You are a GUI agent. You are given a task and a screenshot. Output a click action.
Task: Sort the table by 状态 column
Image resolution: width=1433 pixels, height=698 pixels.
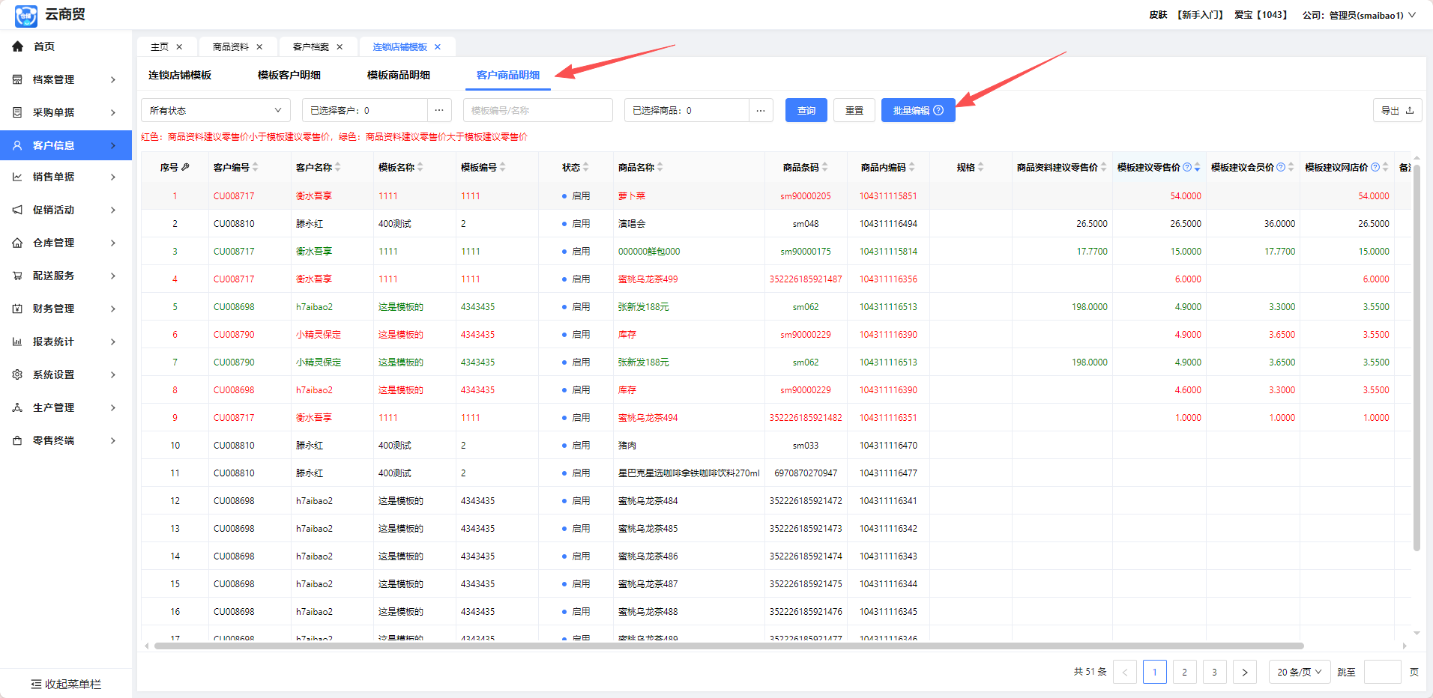click(586, 167)
